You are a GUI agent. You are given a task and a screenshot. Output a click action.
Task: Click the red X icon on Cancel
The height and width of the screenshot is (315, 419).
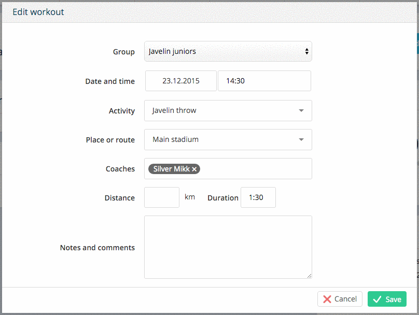click(327, 299)
